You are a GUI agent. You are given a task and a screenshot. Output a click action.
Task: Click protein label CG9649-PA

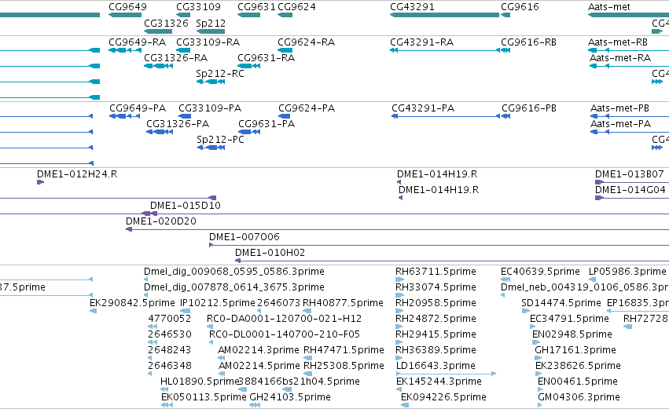138,108
